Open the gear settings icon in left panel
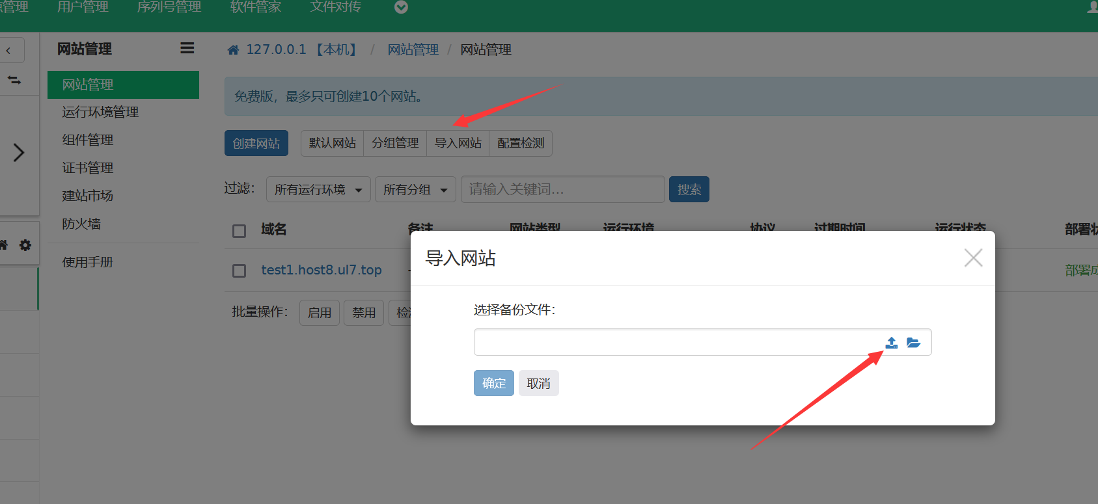The image size is (1098, 504). point(25,245)
